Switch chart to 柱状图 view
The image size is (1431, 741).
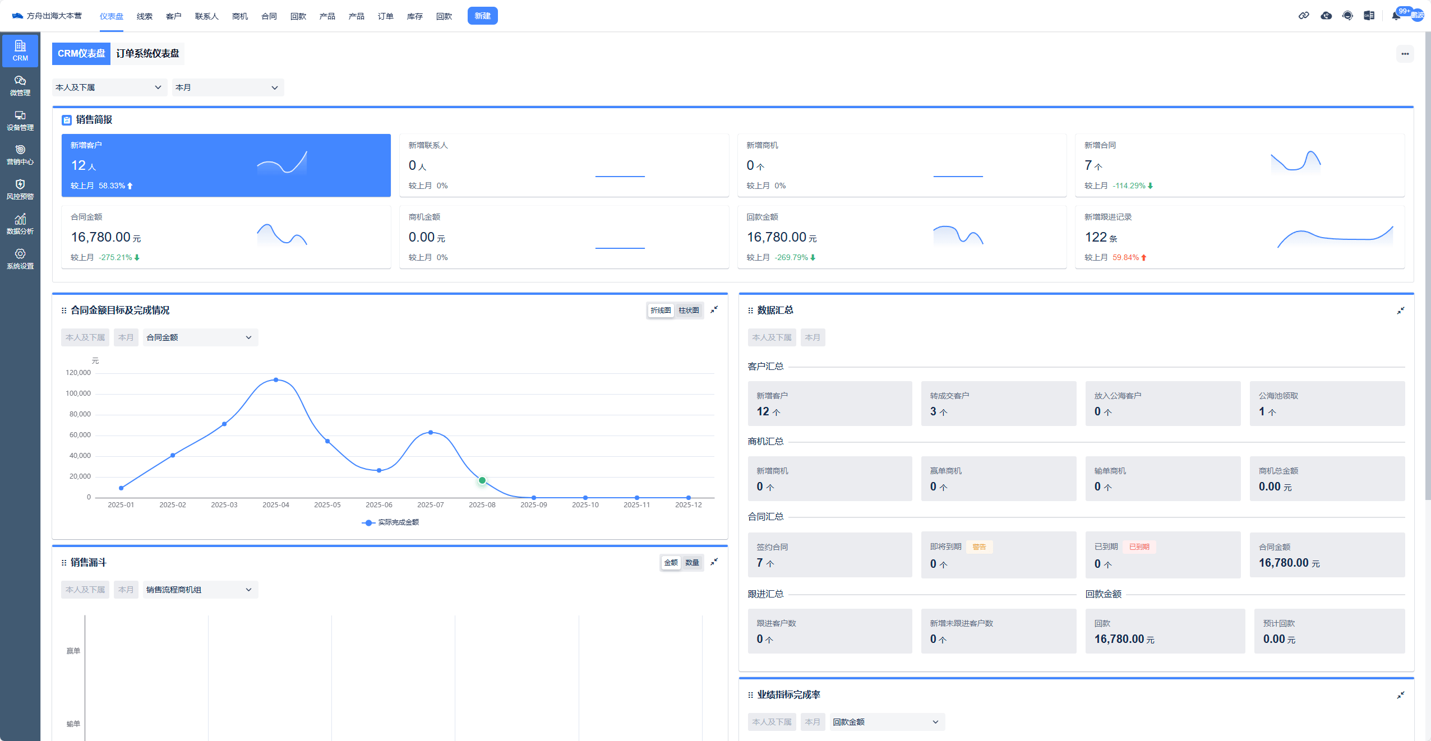tap(689, 311)
